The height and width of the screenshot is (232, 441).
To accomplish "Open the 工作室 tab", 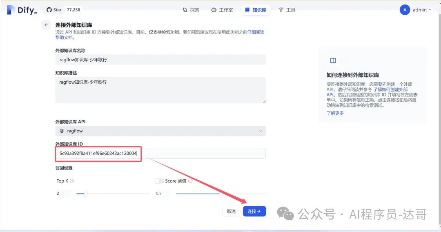I will point(222,10).
